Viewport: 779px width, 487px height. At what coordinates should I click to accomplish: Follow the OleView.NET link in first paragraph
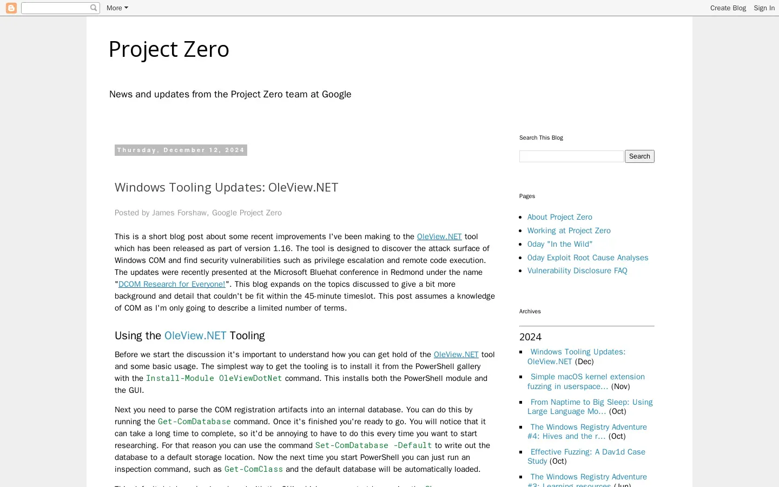[439, 236]
